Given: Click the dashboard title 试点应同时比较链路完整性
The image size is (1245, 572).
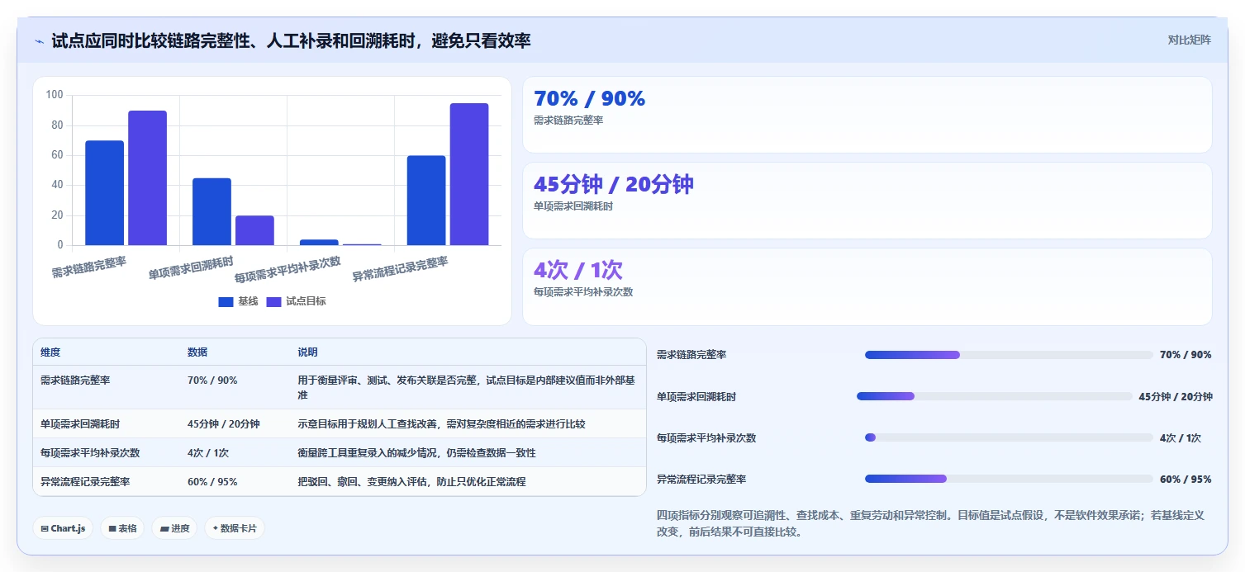Looking at the screenshot, I should click(x=291, y=41).
